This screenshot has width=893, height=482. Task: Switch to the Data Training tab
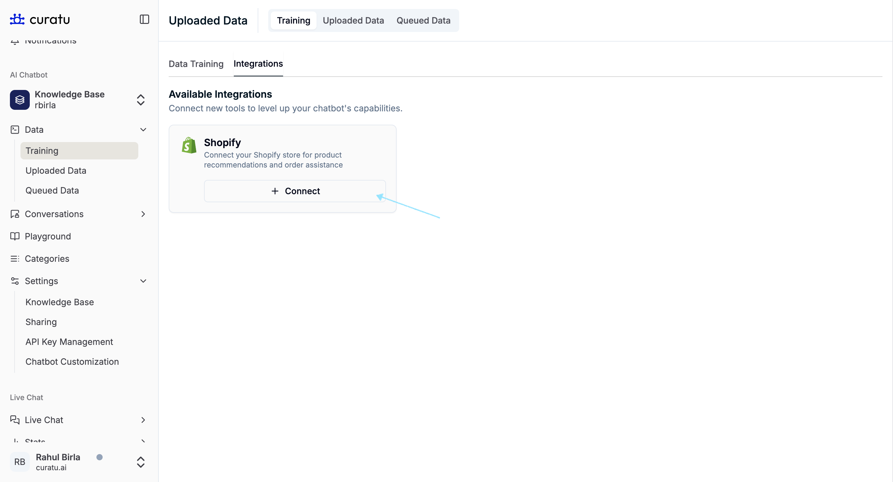pyautogui.click(x=196, y=64)
